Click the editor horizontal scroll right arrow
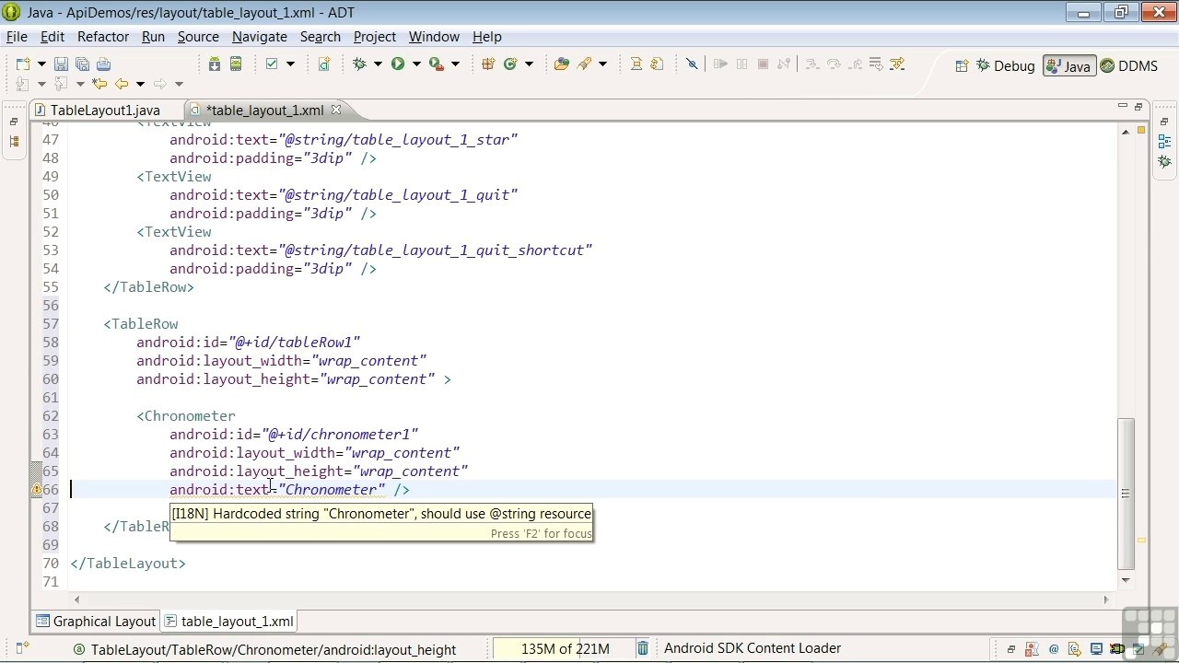Viewport: 1179px width, 663px height. tap(1106, 599)
